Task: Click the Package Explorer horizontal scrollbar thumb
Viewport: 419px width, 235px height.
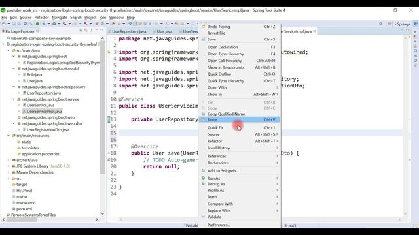Action: 22,219
